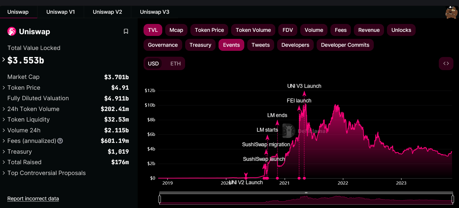
Task: Expand Top Controversial Proposals
Action: coord(4,173)
